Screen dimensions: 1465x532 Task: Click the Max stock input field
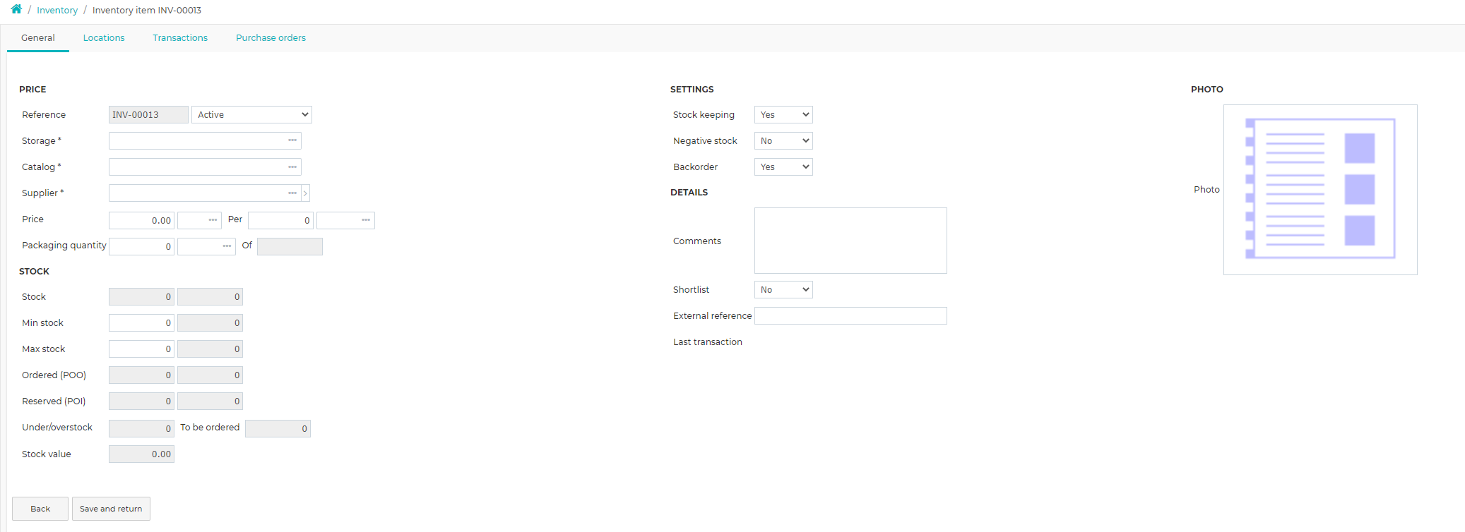click(141, 349)
